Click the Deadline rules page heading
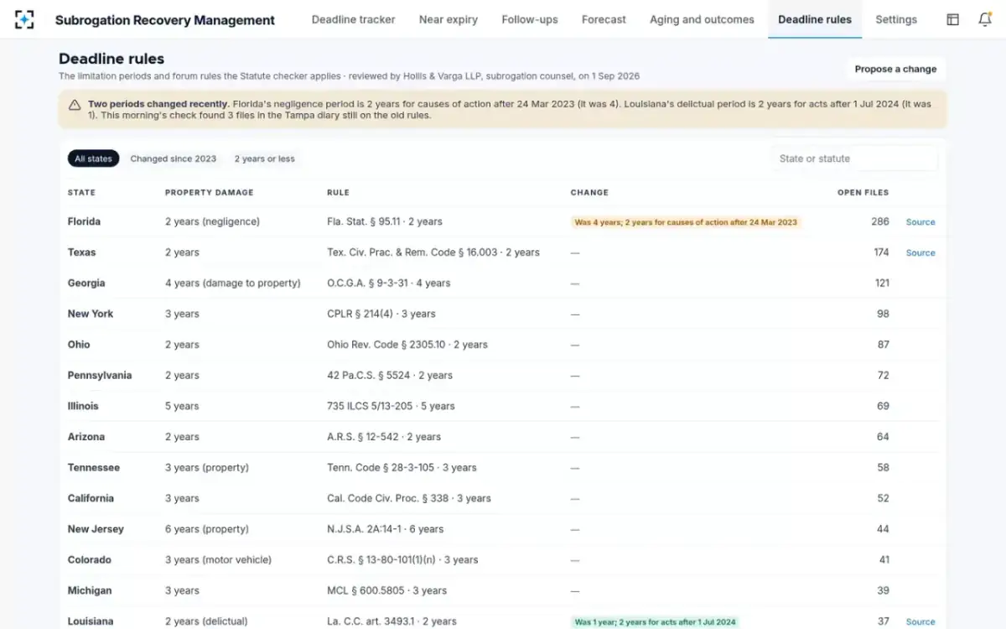This screenshot has width=1006, height=629. point(111,59)
